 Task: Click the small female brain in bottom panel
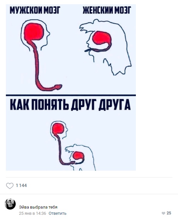pyautogui.click(x=78, y=156)
